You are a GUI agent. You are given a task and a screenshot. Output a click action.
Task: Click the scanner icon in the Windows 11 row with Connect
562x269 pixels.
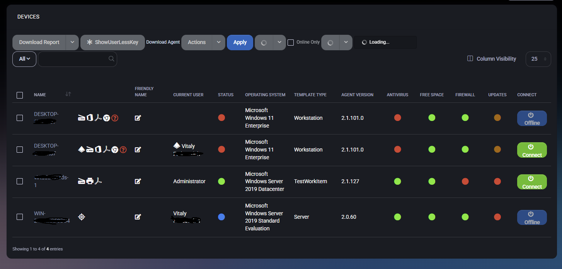[x=90, y=150]
